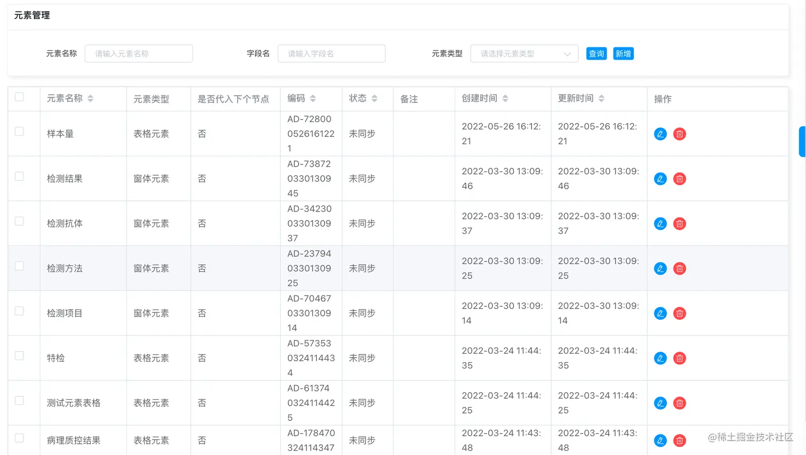806x455 pixels.
Task: Click the 检测抗体 element name cell
Action: click(x=65, y=223)
